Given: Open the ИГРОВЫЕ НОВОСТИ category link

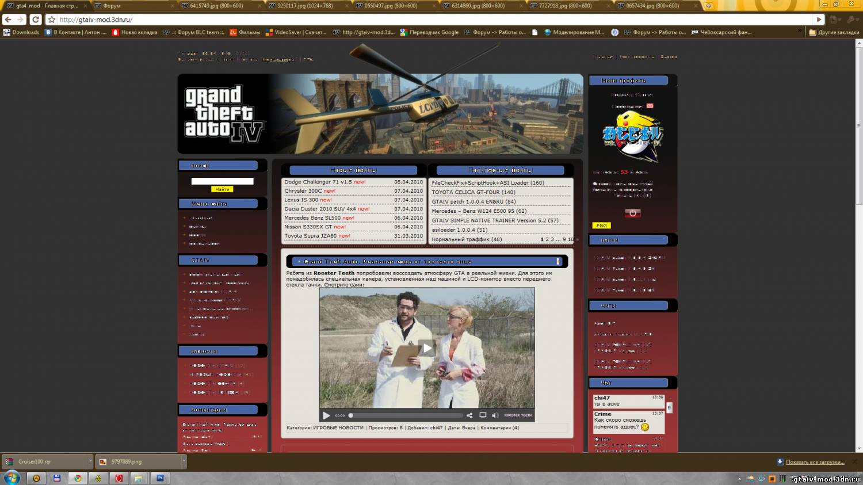Looking at the screenshot, I should pyautogui.click(x=338, y=427).
